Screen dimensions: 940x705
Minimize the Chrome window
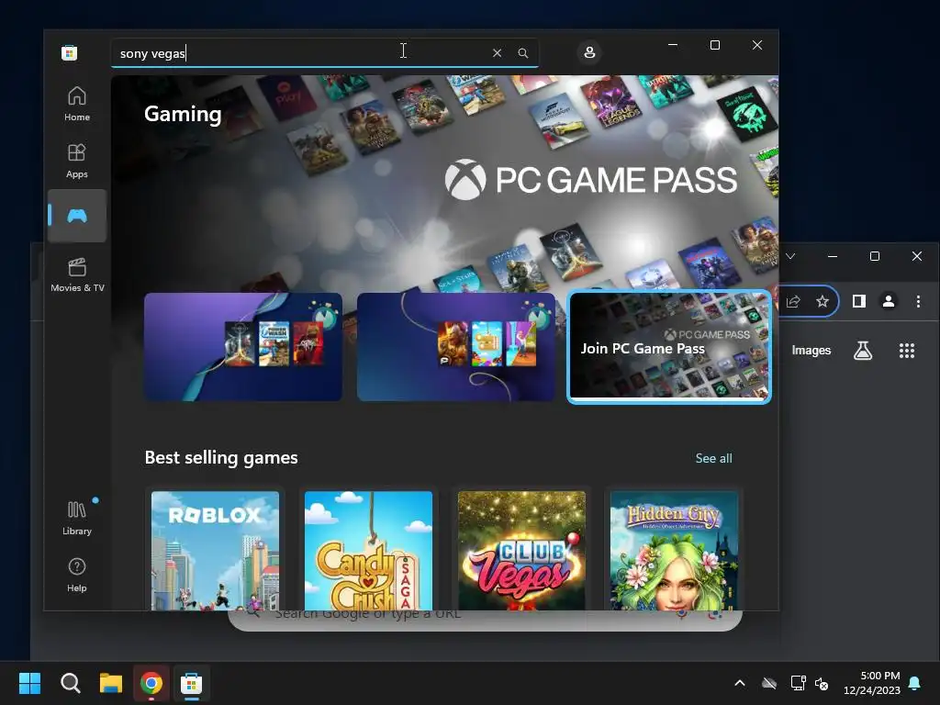(833, 256)
